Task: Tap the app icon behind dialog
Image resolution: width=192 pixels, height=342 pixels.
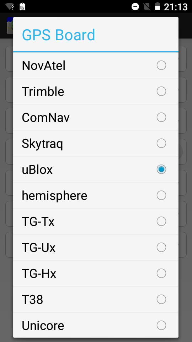Action: click(10, 26)
